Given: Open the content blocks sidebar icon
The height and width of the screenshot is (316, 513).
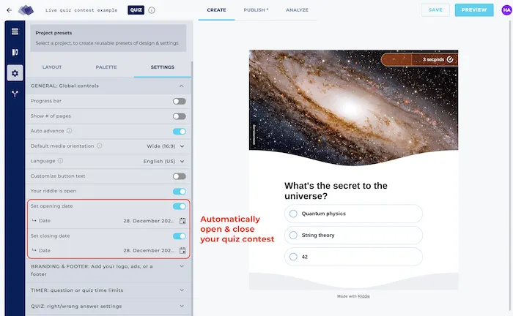Looking at the screenshot, I should tap(15, 31).
